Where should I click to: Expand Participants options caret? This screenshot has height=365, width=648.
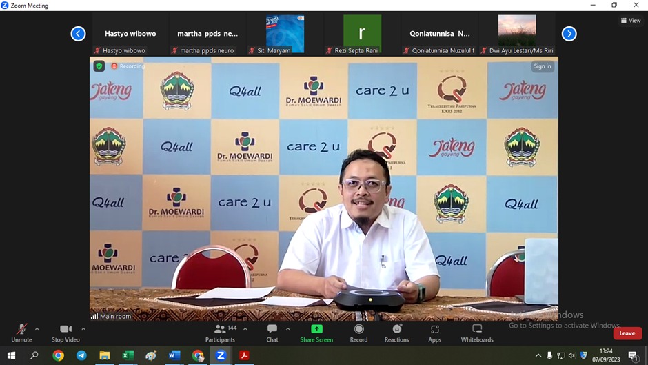click(x=245, y=329)
